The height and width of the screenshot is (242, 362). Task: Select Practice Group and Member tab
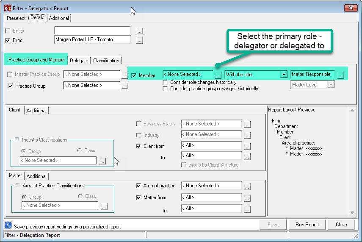pos(36,60)
